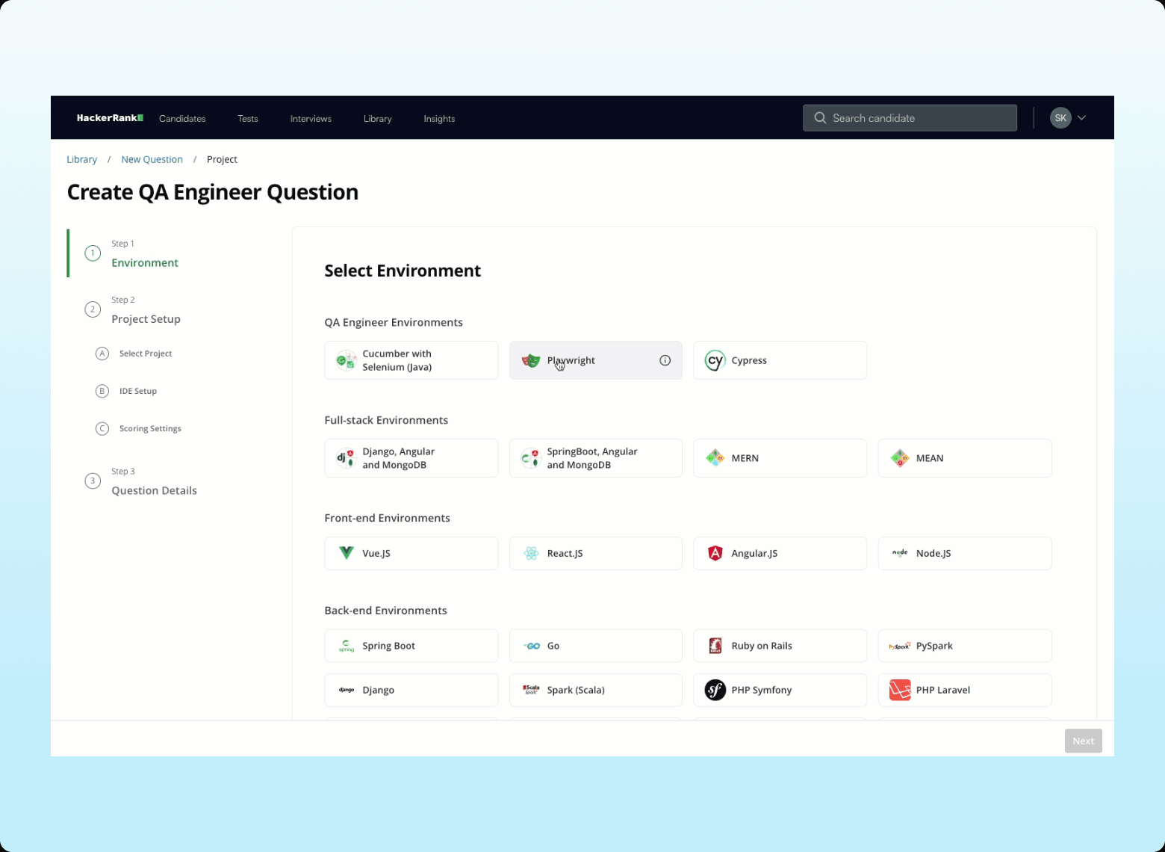Choose the React.JS environment label

click(565, 553)
